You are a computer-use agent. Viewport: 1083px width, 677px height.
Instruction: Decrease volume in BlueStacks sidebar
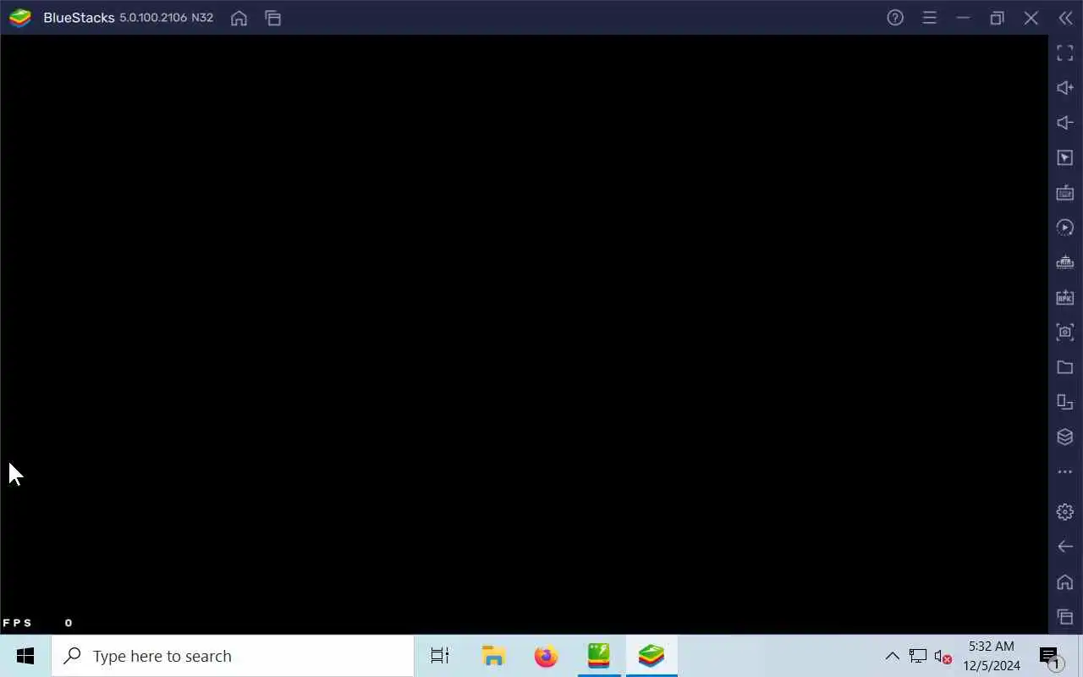click(1065, 123)
